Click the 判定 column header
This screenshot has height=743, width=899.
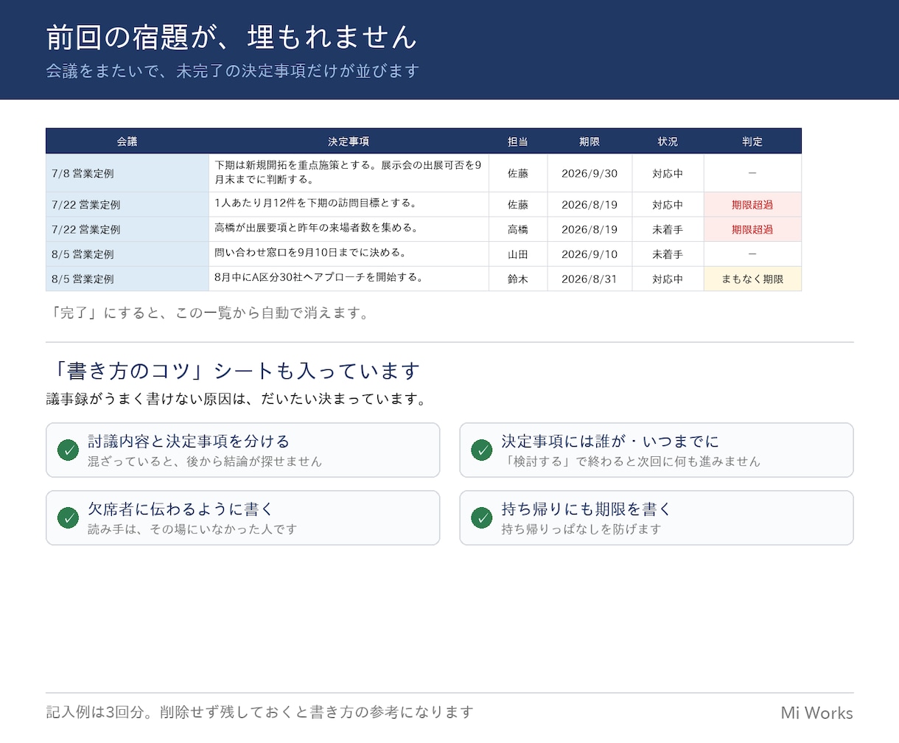tap(752, 142)
